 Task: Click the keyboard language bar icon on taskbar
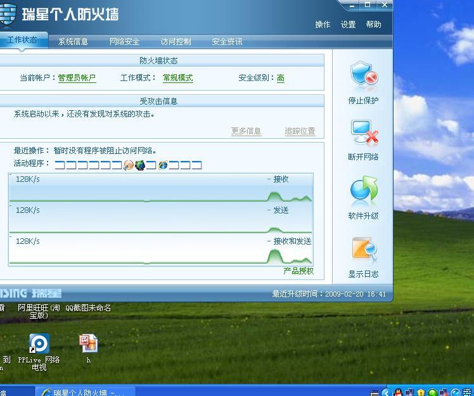375,393
